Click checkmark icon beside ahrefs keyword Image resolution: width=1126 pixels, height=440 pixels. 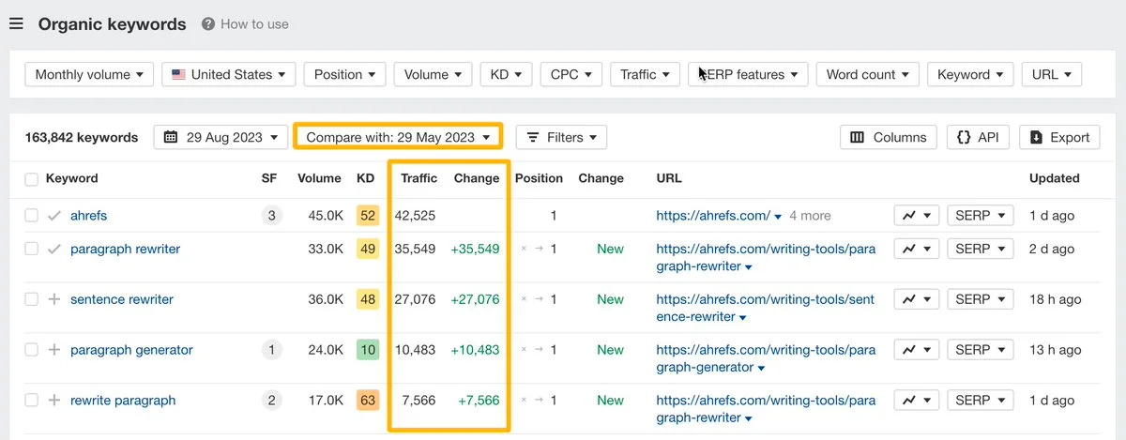54,216
